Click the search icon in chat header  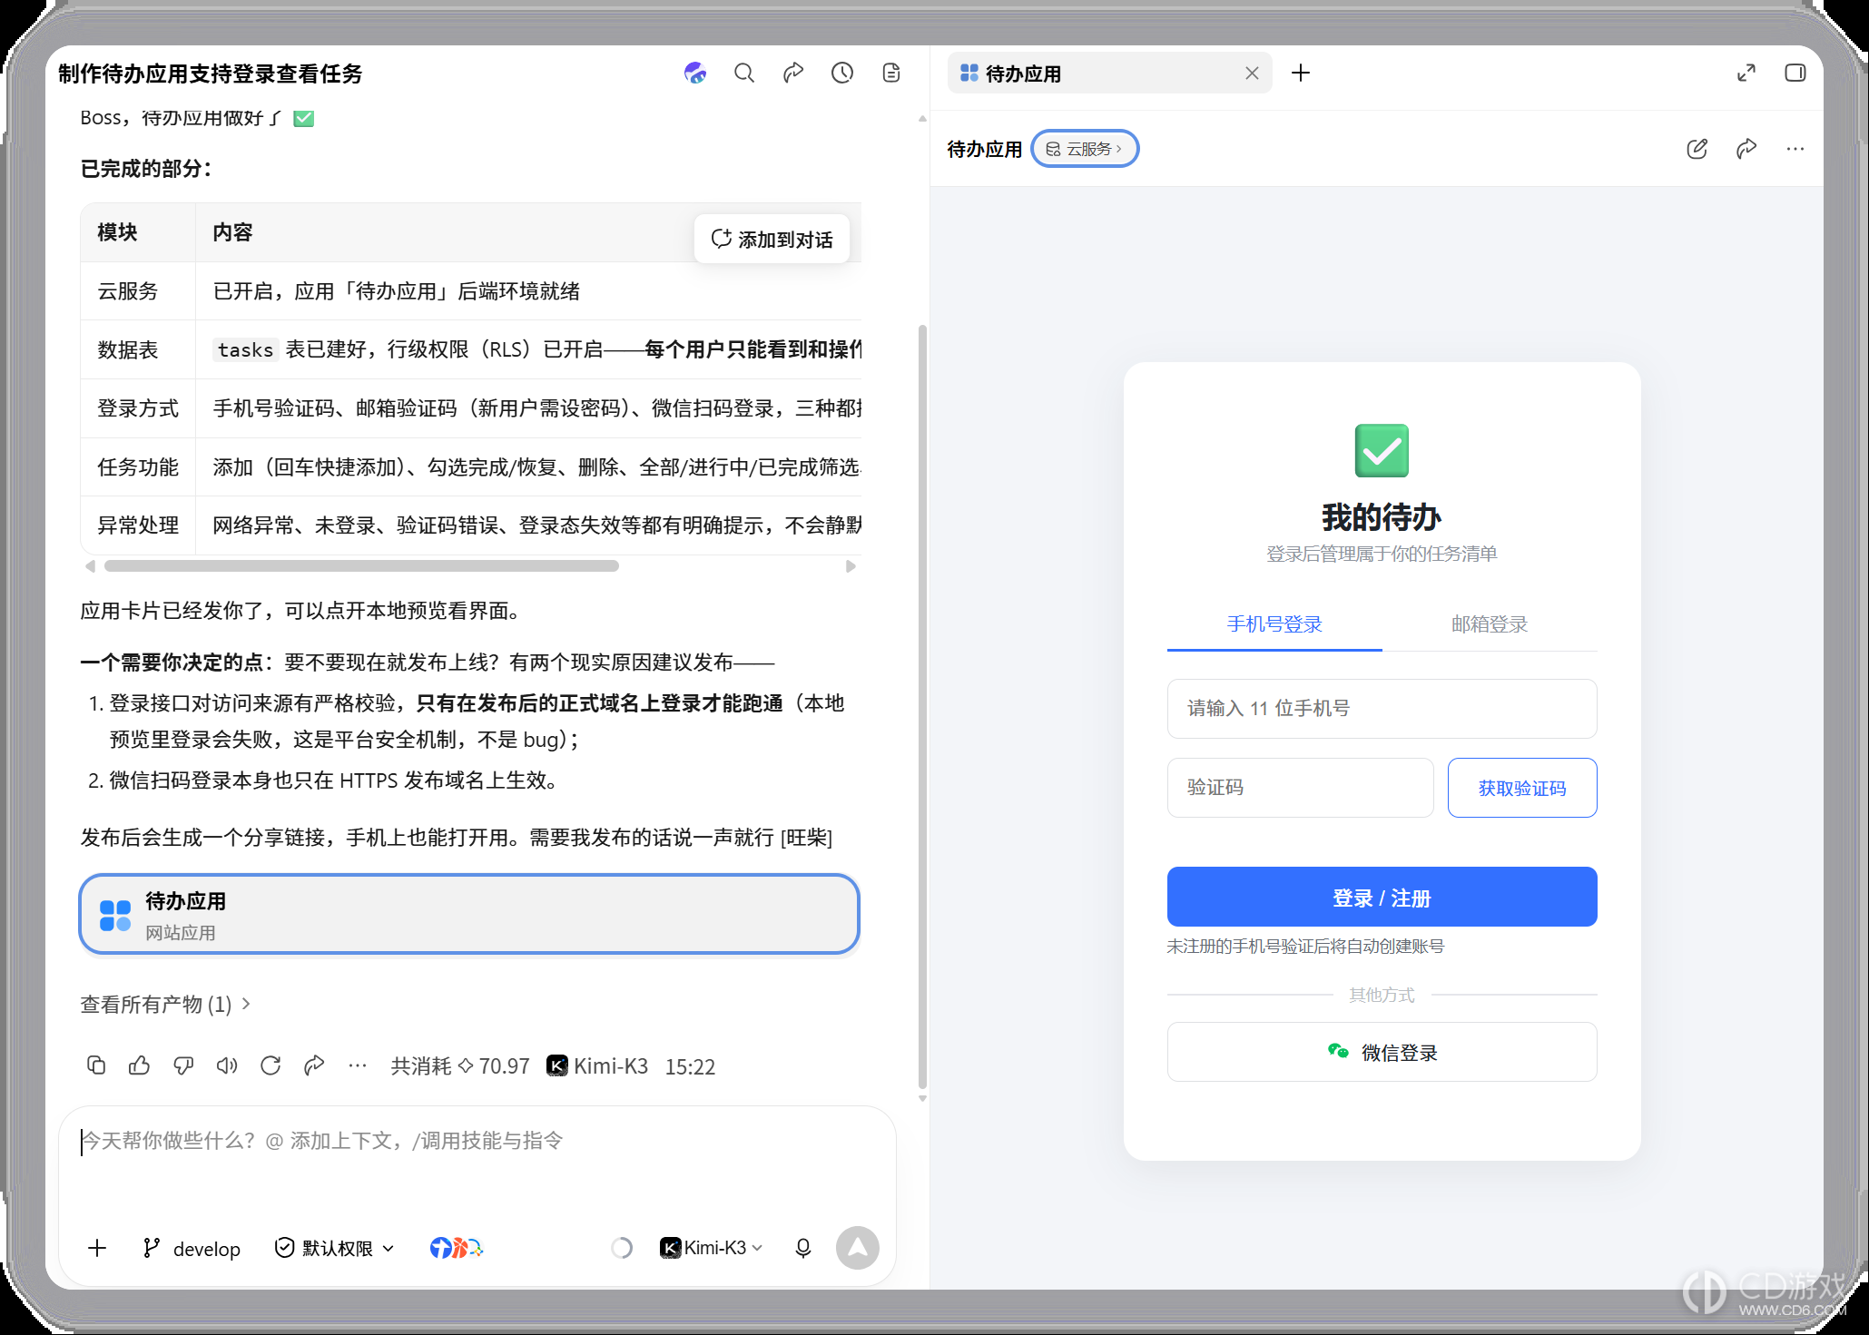pos(744,74)
